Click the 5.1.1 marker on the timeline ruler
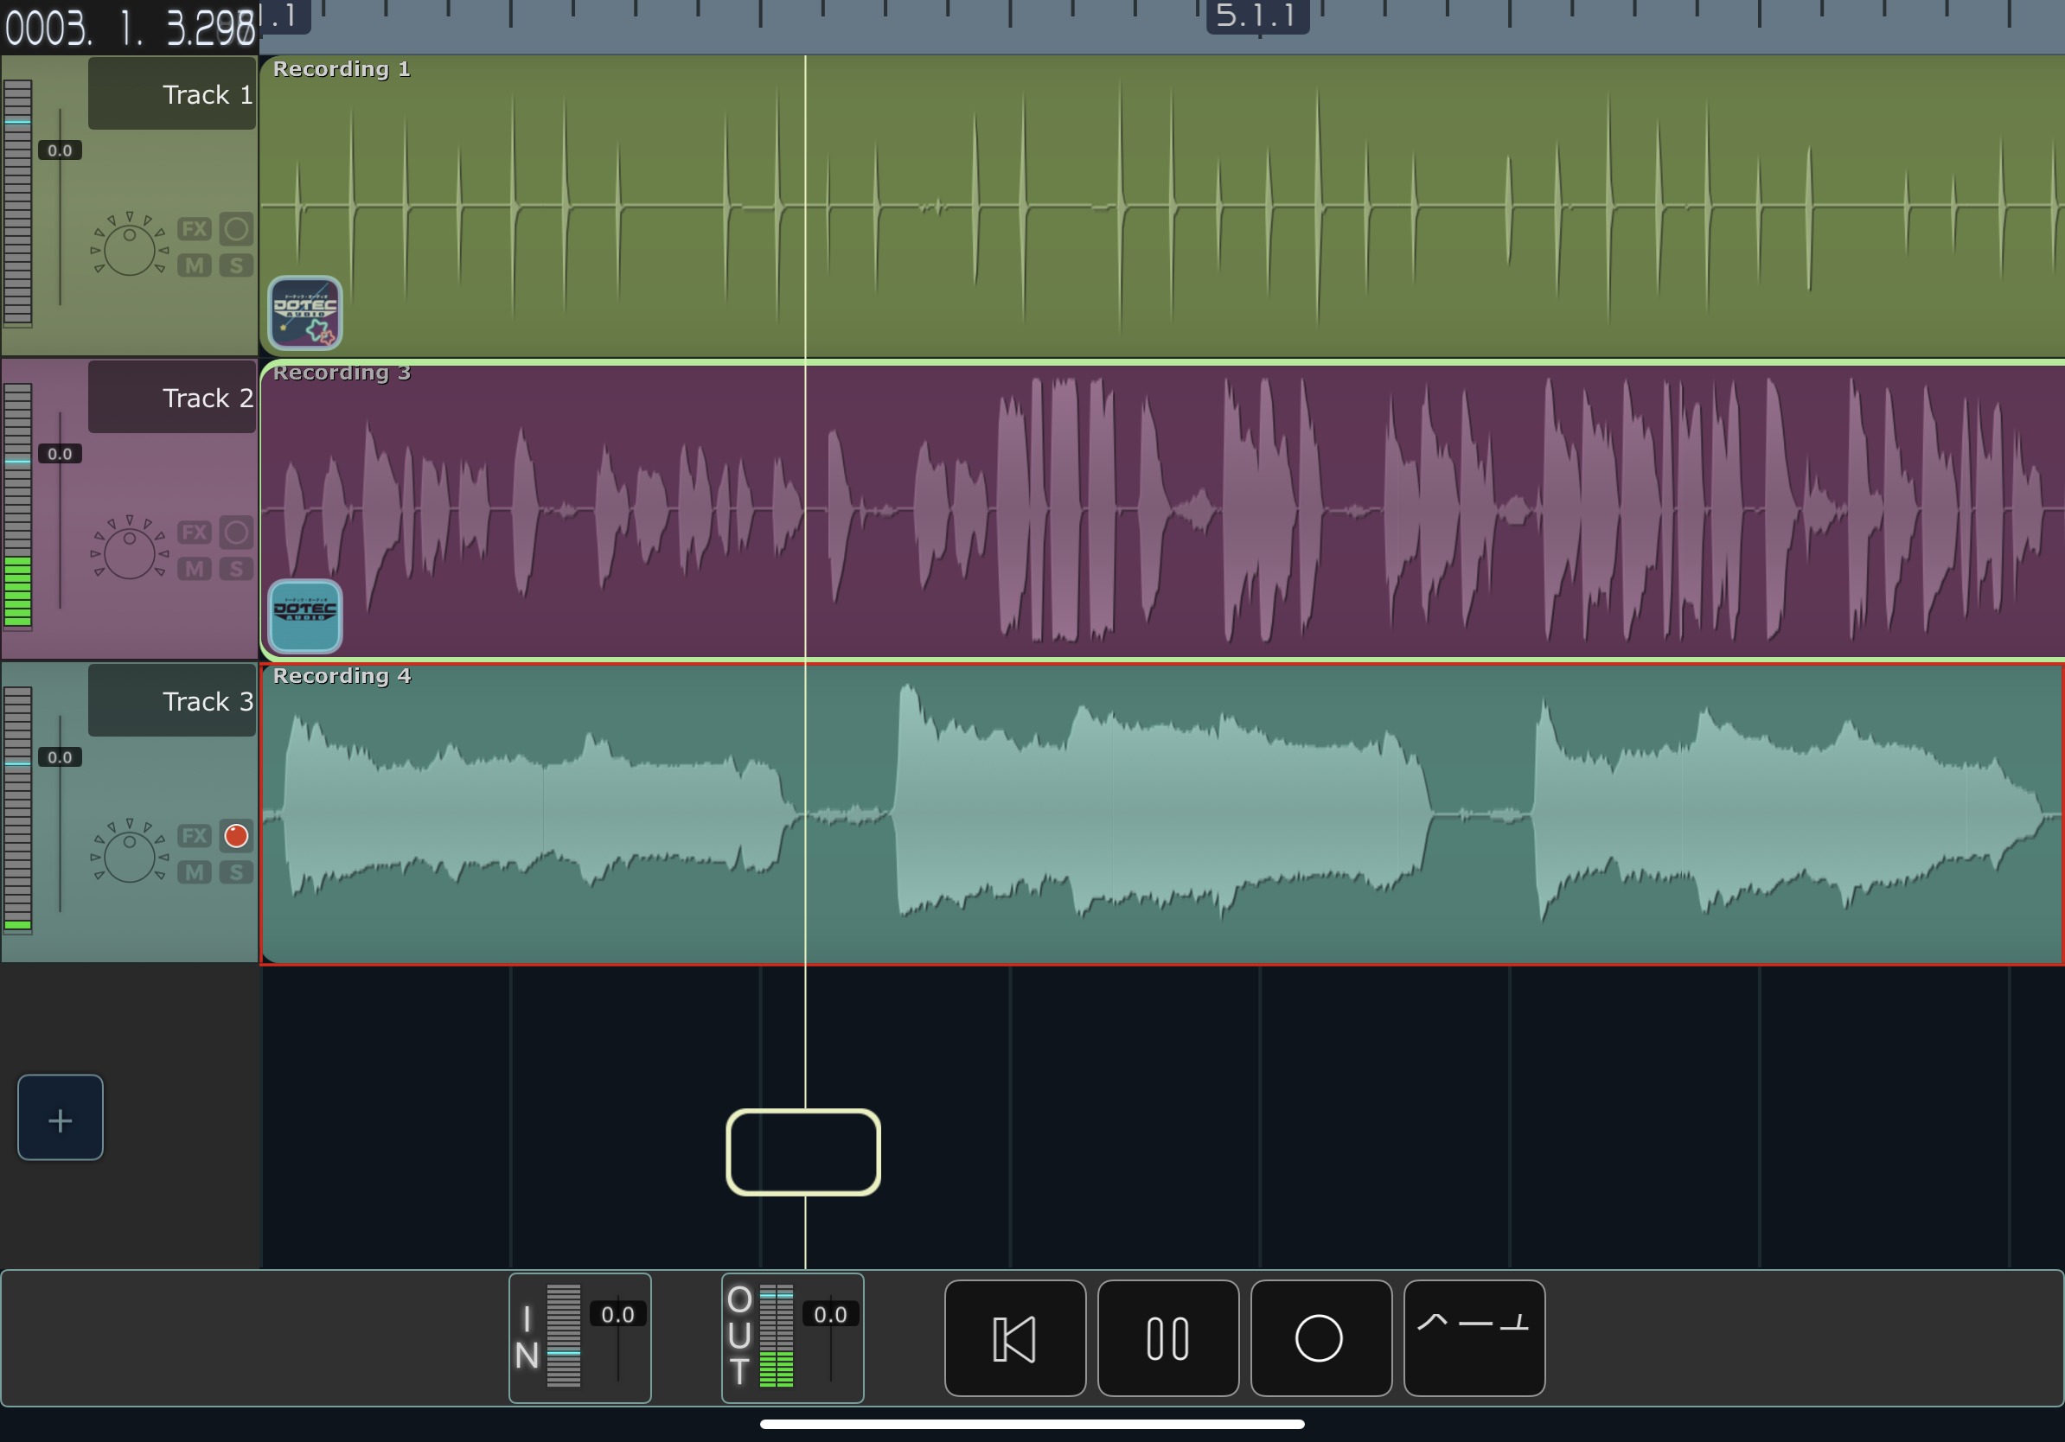 click(x=1256, y=16)
